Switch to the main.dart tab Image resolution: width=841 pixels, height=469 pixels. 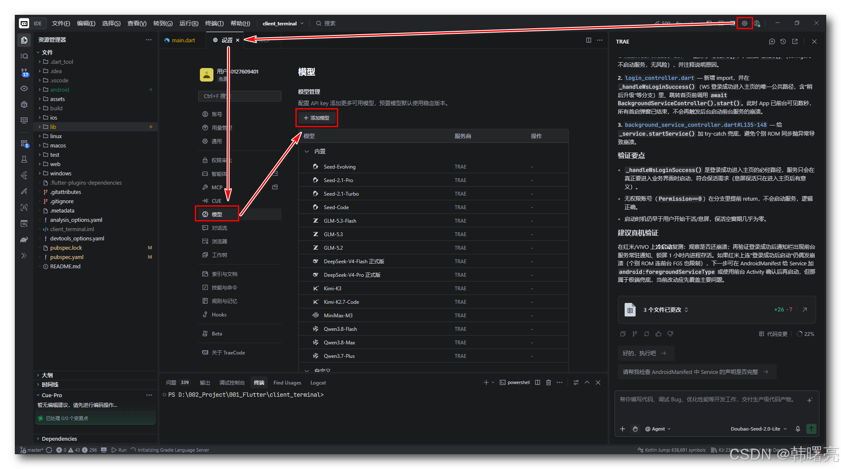click(183, 40)
